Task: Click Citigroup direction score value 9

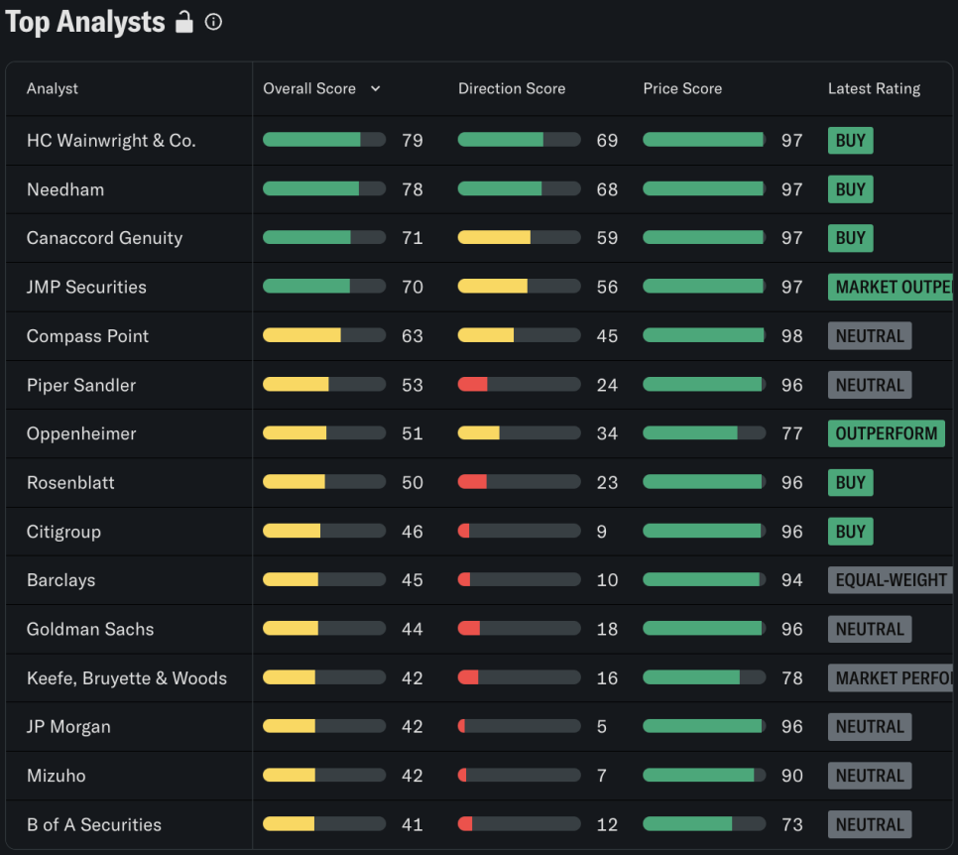Action: point(602,532)
